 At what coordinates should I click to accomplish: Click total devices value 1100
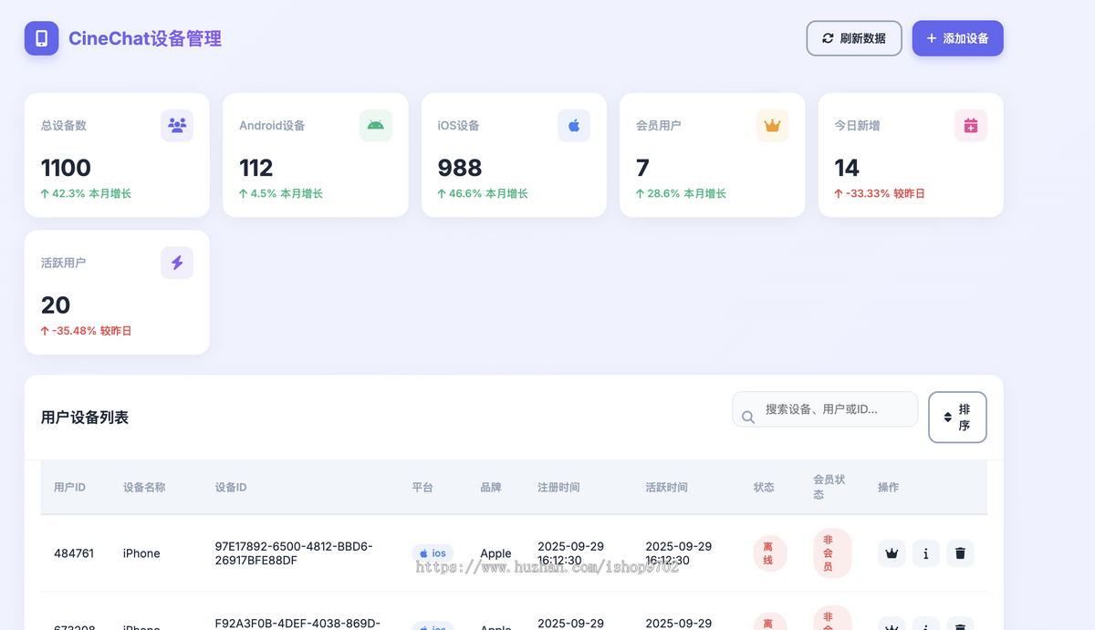point(66,168)
